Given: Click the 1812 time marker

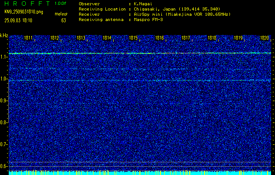Looking at the screenshot, I should pyautogui.click(x=55, y=38).
